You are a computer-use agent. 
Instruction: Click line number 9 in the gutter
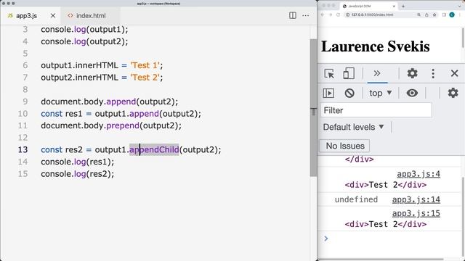(x=25, y=101)
